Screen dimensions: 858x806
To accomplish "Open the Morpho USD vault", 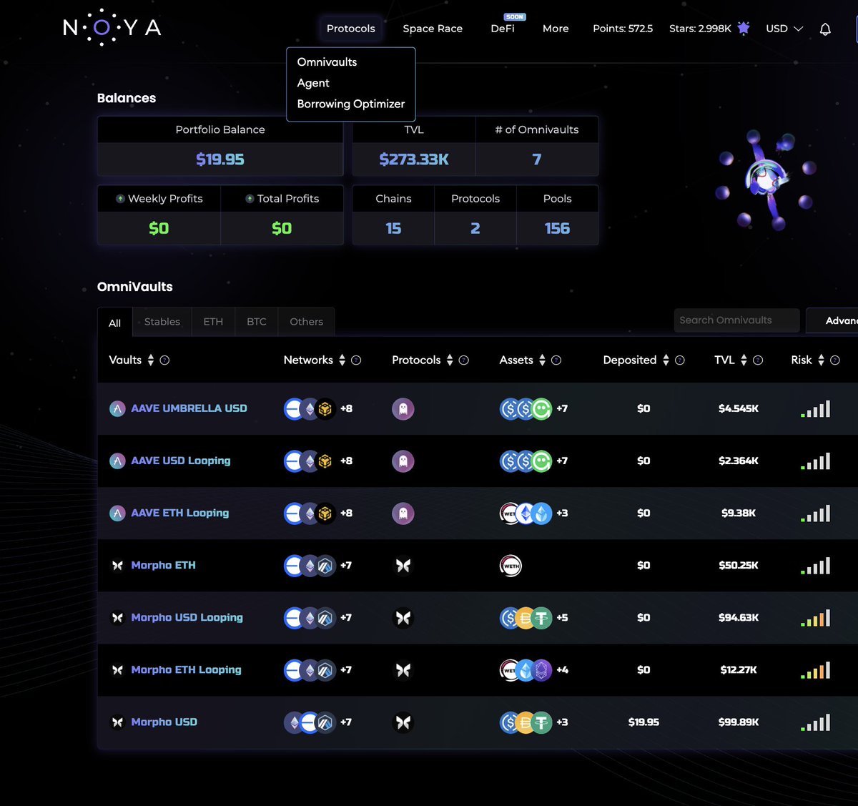I will click(x=164, y=722).
